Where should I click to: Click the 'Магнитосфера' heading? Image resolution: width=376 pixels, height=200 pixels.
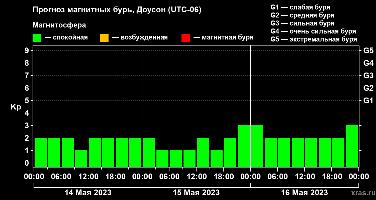tap(59, 25)
